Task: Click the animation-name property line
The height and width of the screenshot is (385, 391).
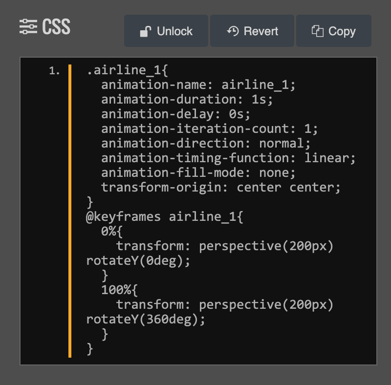Action: [x=198, y=85]
